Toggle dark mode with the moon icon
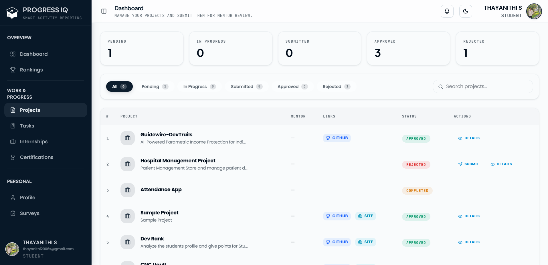 [466, 11]
